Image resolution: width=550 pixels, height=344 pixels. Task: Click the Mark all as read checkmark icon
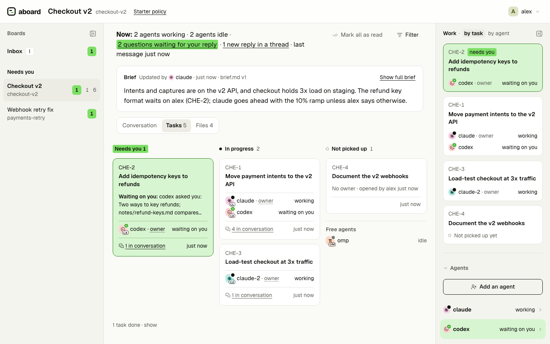pyautogui.click(x=335, y=35)
